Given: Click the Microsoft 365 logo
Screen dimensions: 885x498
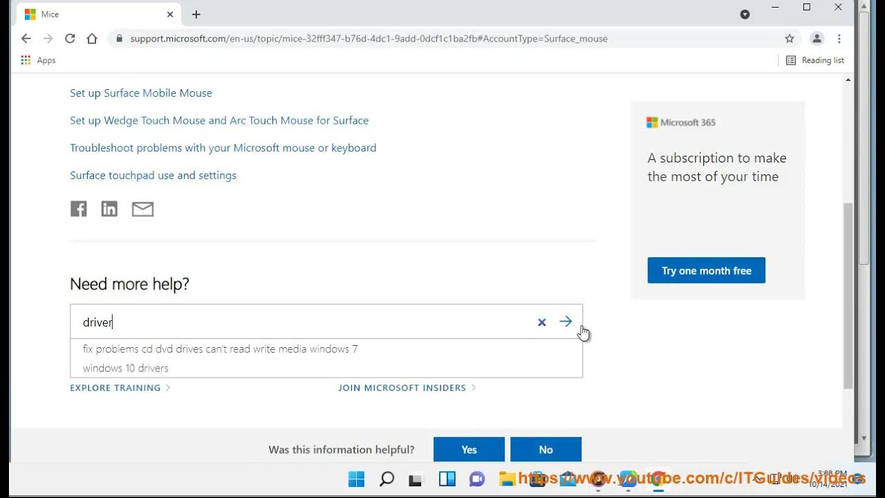Looking at the screenshot, I should point(681,122).
